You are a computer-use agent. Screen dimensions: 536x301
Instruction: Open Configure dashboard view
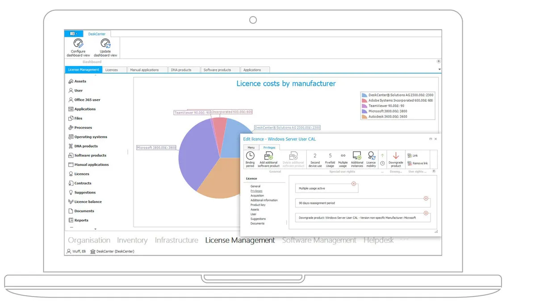tap(78, 48)
